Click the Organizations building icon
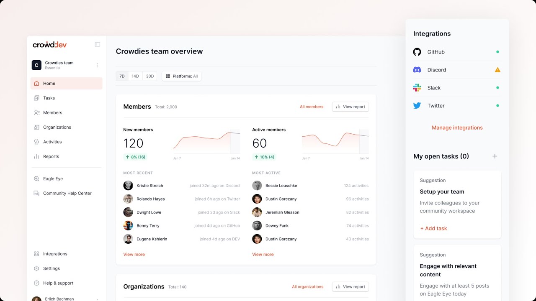This screenshot has width=536, height=301. click(36, 127)
